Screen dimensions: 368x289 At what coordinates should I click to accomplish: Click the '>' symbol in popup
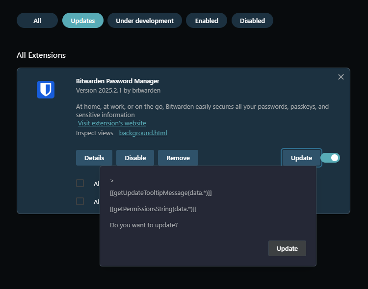coord(112,181)
